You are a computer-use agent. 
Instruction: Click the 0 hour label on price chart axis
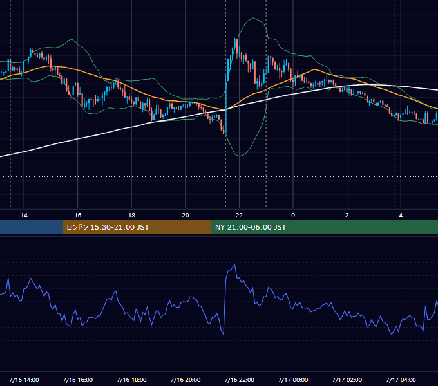point(293,216)
